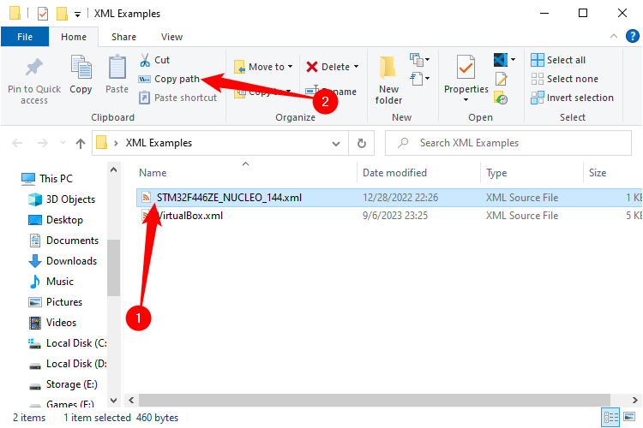Click the Copy button in Clipboard group
643x428 pixels.
point(81,75)
